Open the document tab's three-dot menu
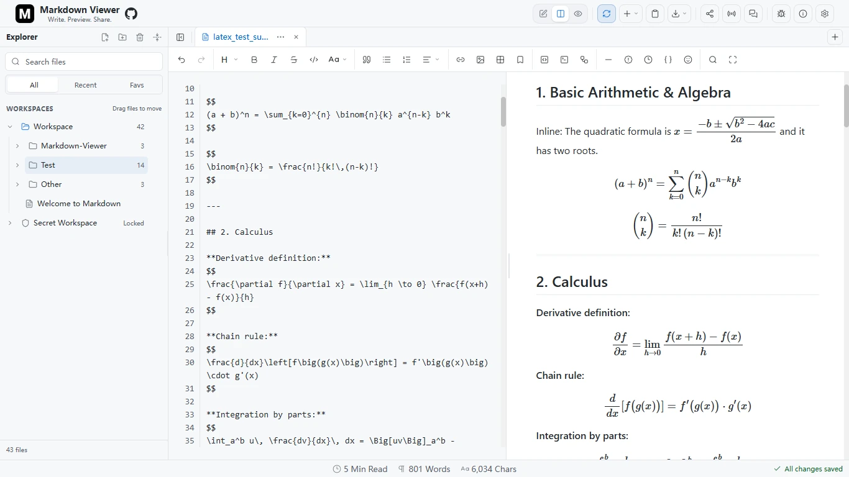849x477 pixels. click(x=281, y=37)
